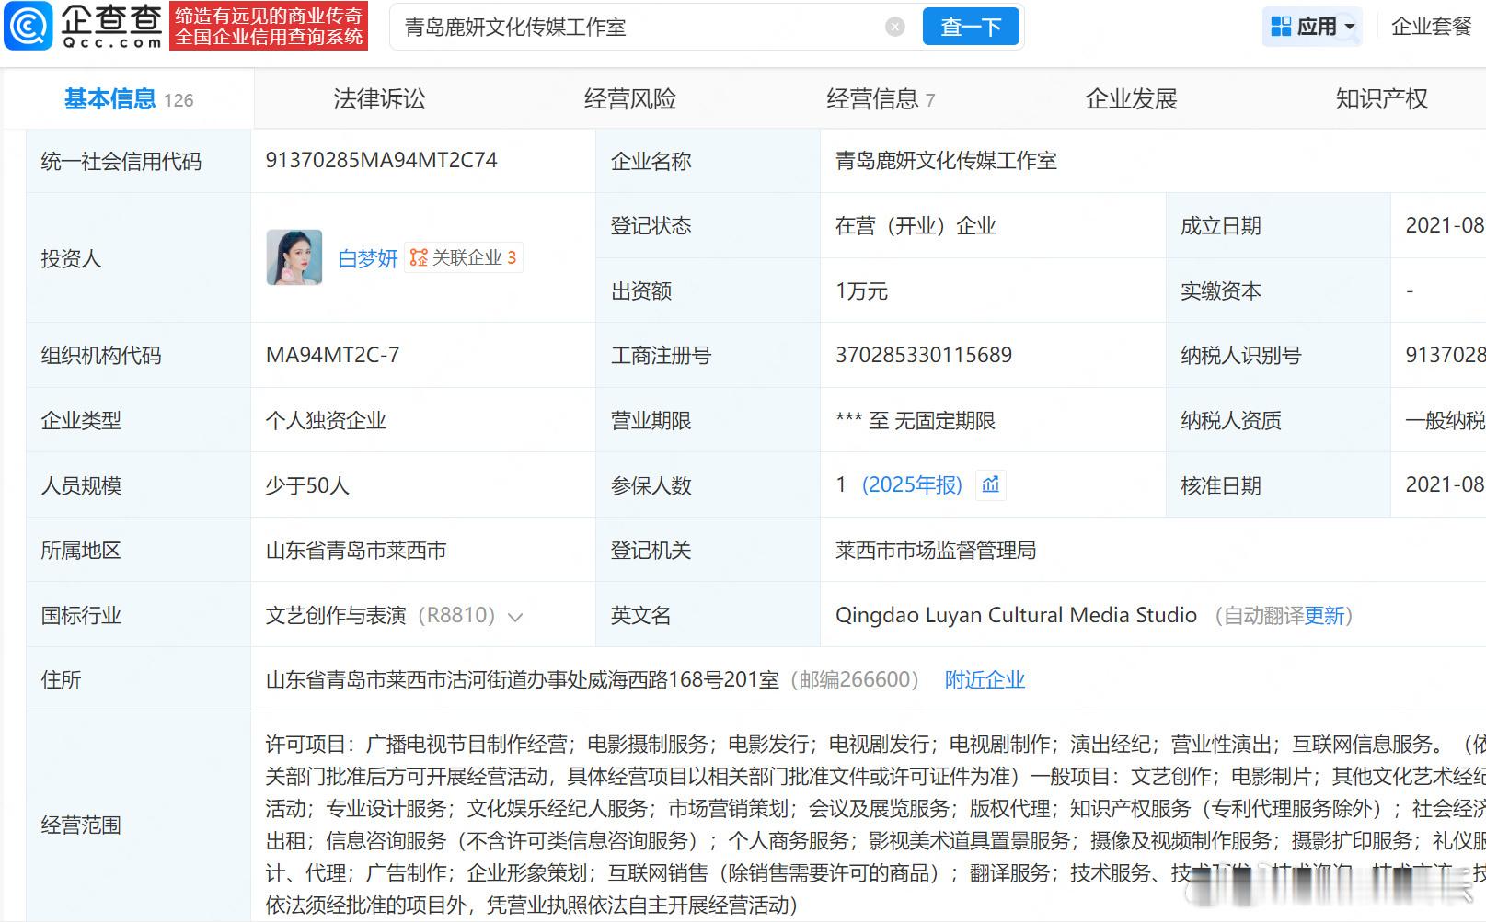
Task: Open the 经营信息 tab
Action: point(881,99)
